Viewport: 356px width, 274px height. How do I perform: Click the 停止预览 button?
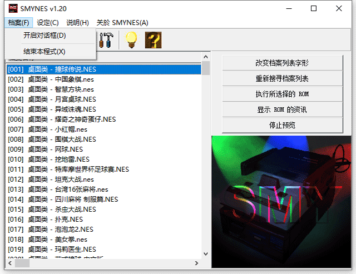coord(282,125)
